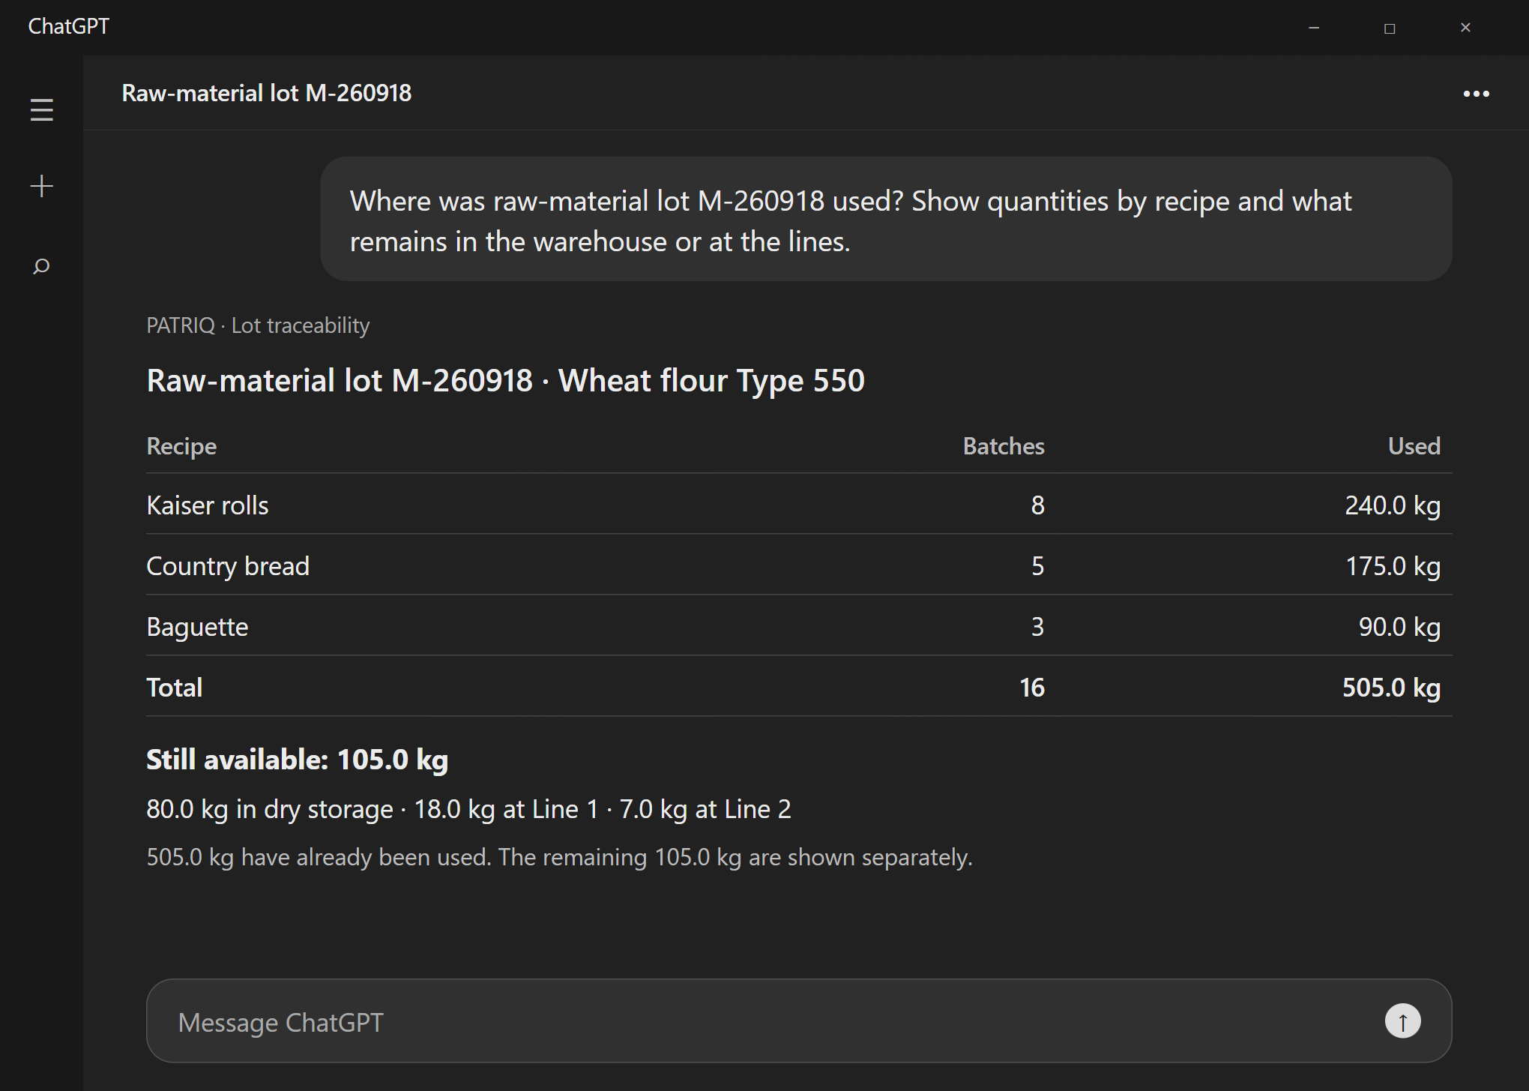
Task: Click batches value 3 for Baguette
Action: pos(1037,627)
